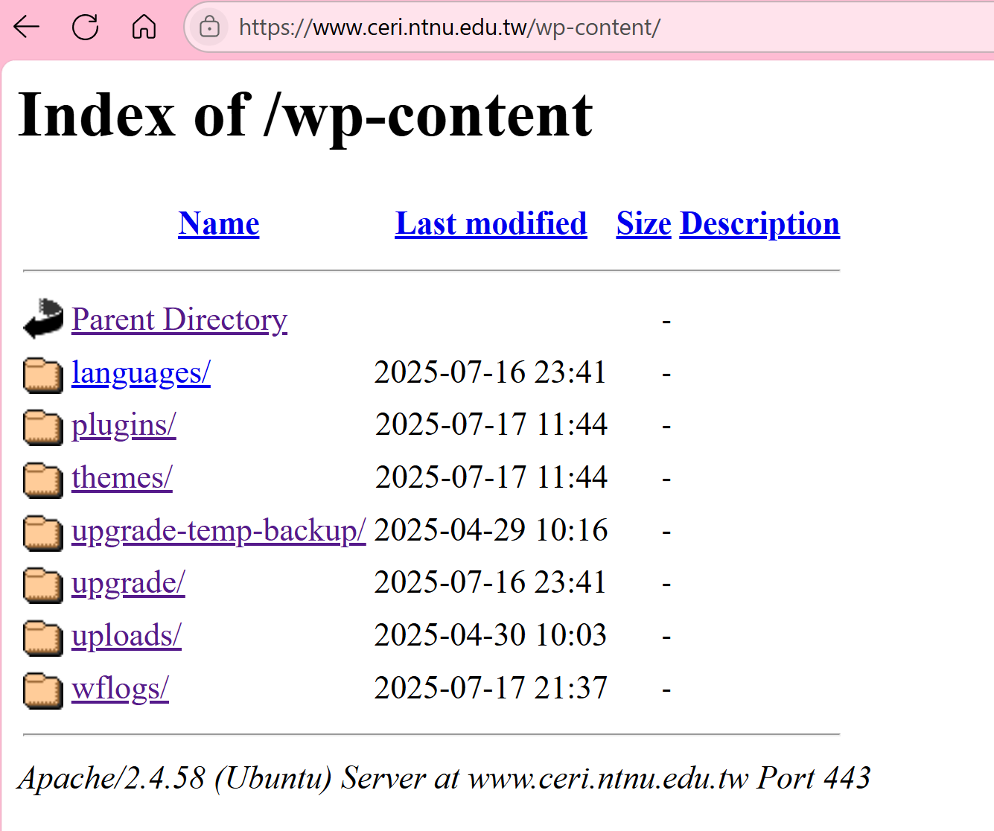This screenshot has width=994, height=831.
Task: Click the Parent Directory back-arrow icon
Action: (43, 319)
